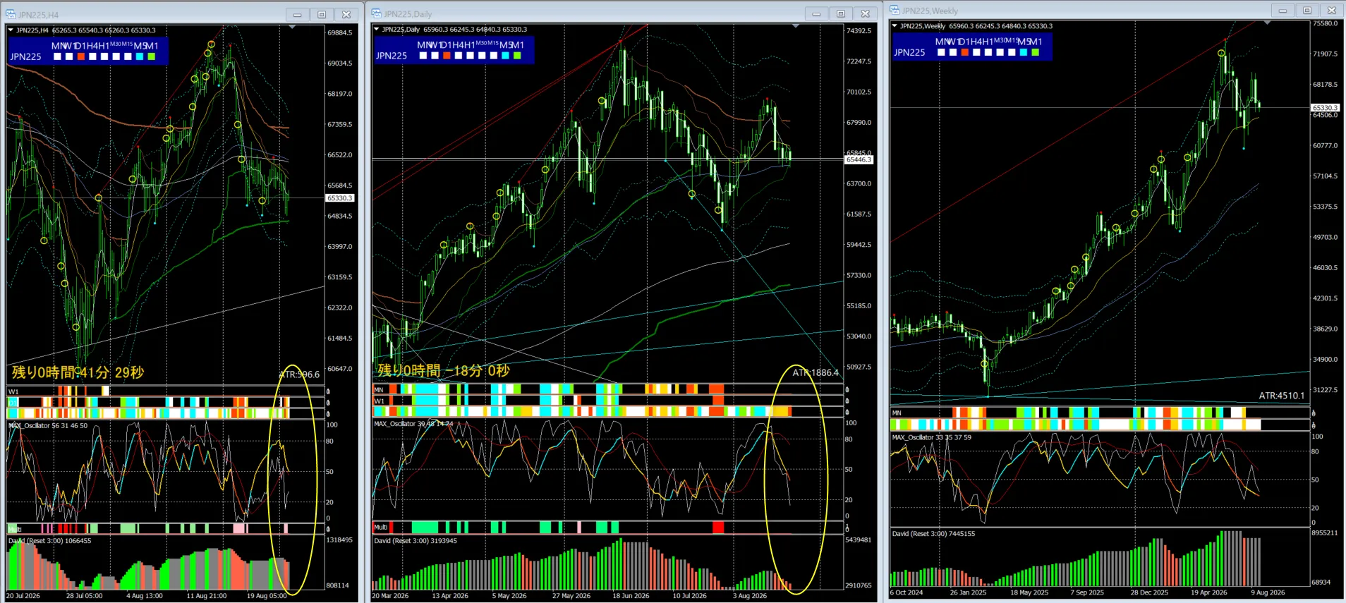Click the orange D1 square in H4 chart panel
Image resolution: width=1346 pixels, height=603 pixels.
81,56
